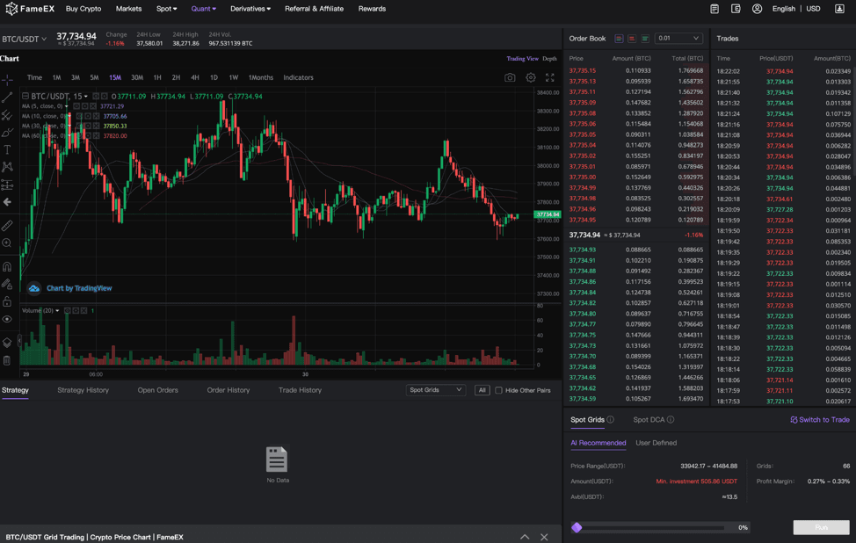This screenshot has height=543, width=856.
Task: Check the Hide Other Pairs box
Action: coord(498,390)
